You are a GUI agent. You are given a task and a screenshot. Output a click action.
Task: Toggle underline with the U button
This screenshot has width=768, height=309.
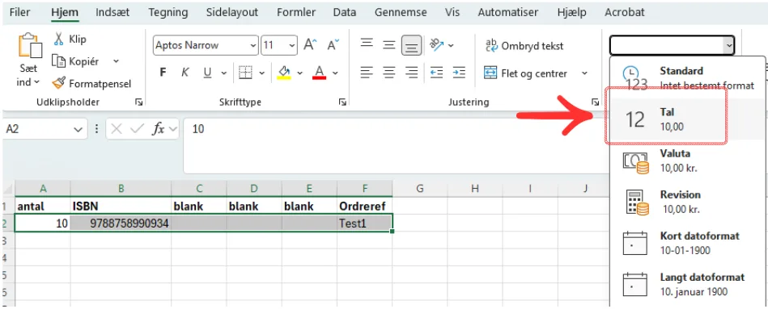(207, 73)
